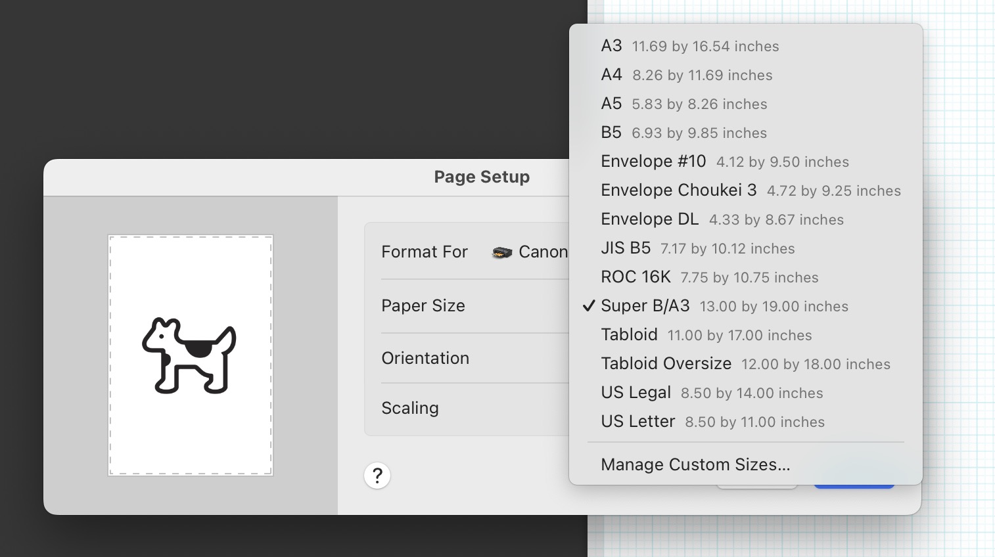The image size is (995, 557).
Task: Click the checkmark beside Super B/A3
Action: tap(588, 305)
